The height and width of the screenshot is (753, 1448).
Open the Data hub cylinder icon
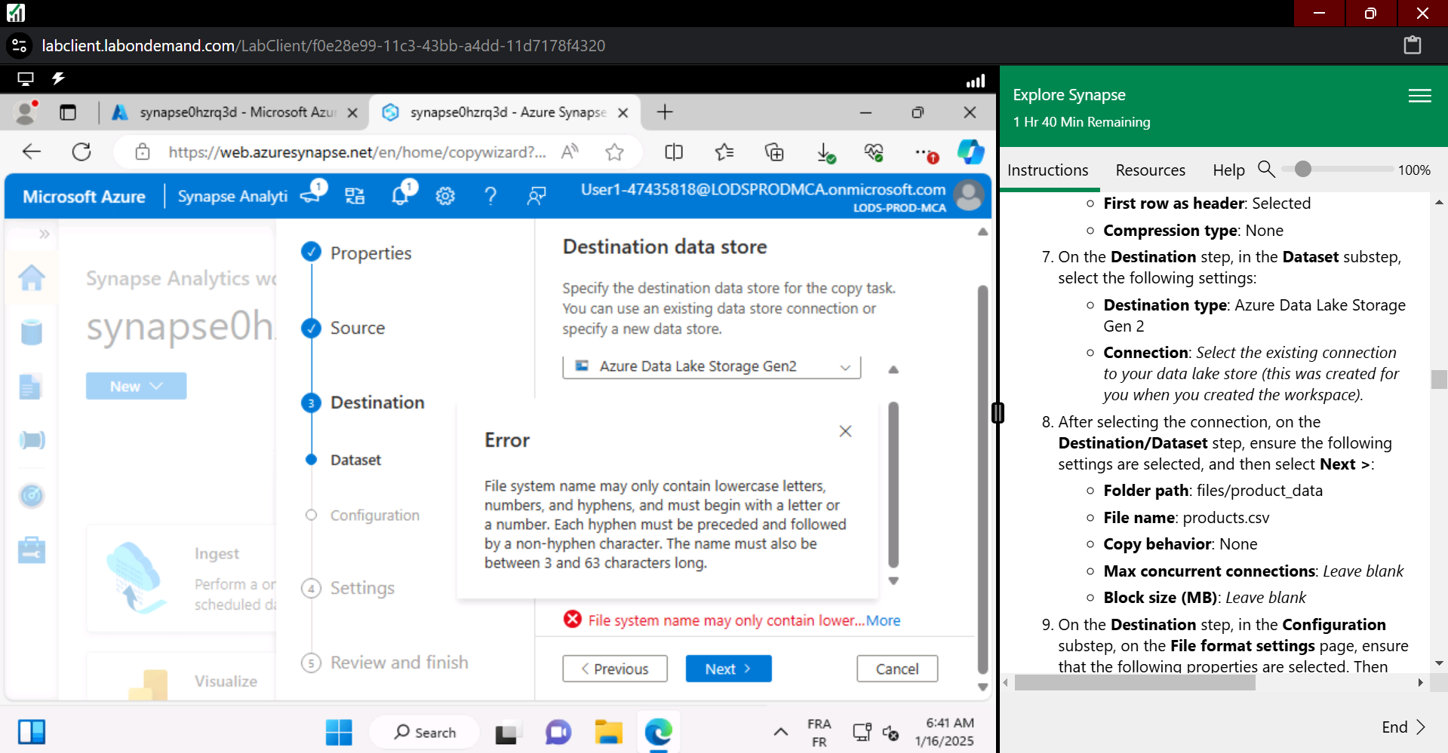click(31, 332)
